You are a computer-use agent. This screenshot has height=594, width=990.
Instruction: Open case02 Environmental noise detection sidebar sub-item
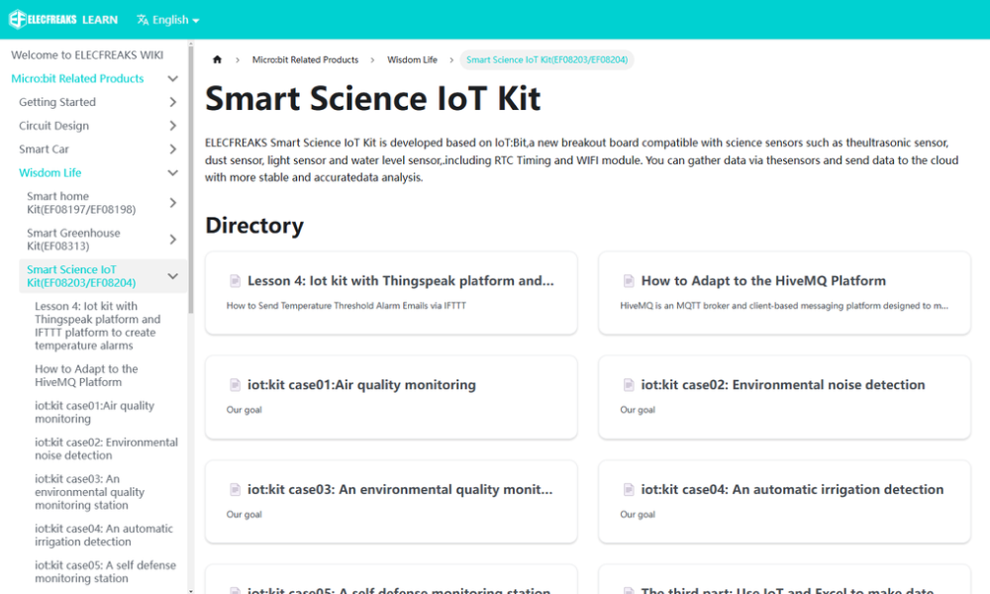coord(106,448)
